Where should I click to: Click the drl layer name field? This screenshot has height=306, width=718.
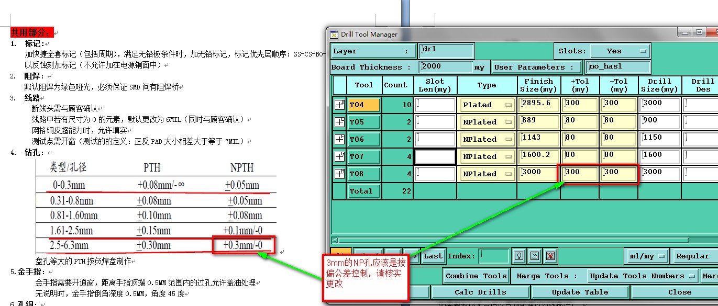pyautogui.click(x=446, y=51)
